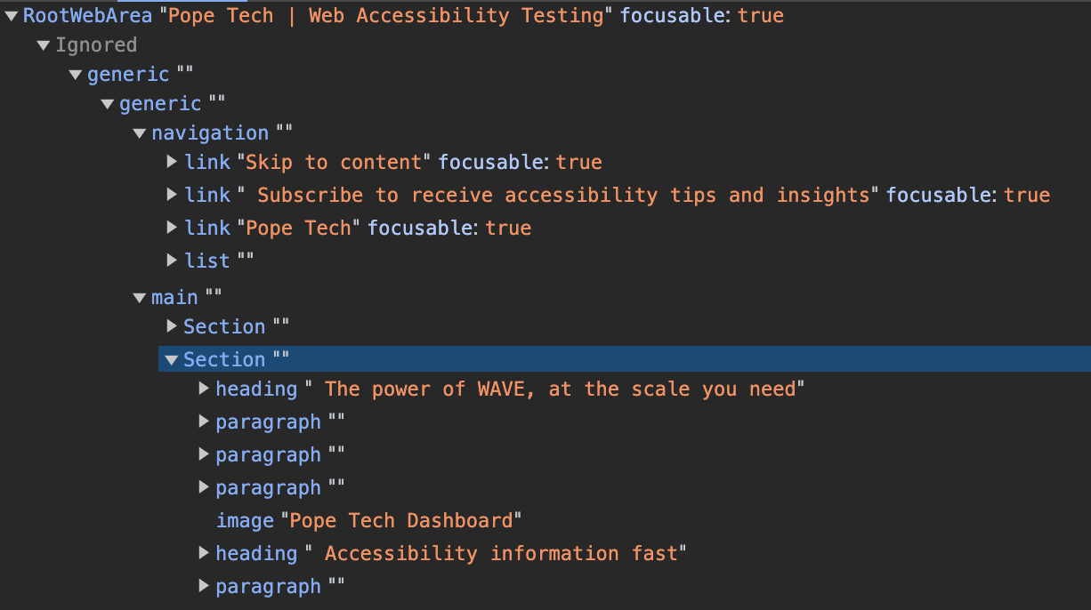Collapse the RootWebArea root node
1091x610 pixels.
click(x=11, y=14)
